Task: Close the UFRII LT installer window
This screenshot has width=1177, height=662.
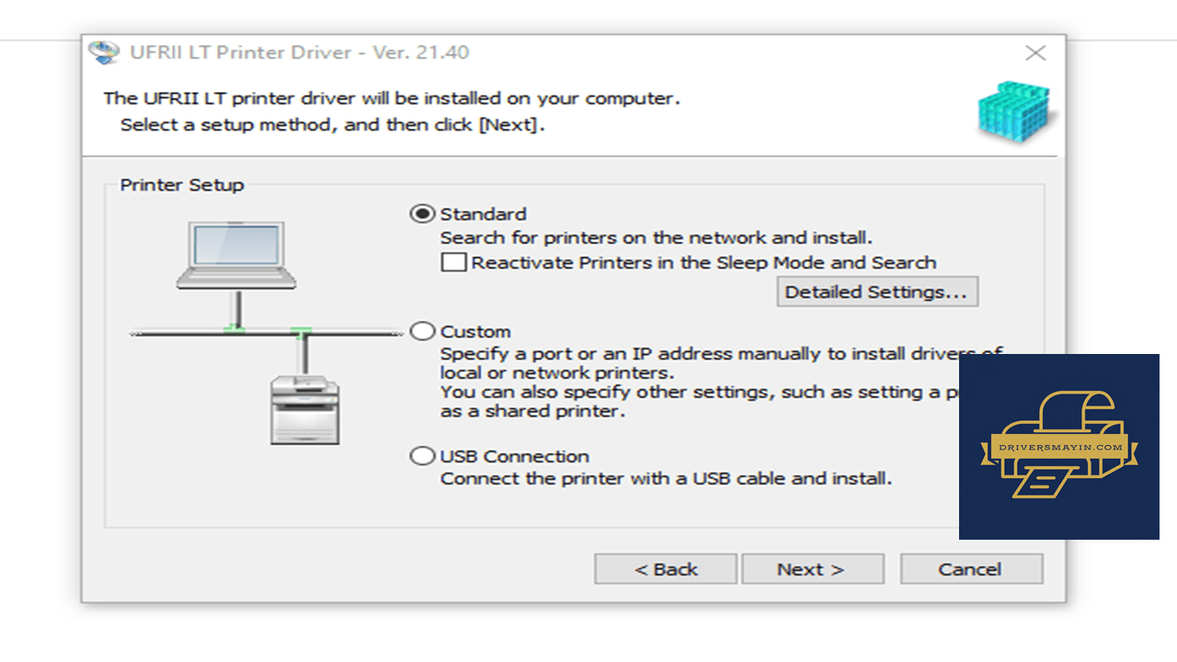Action: [x=1035, y=52]
